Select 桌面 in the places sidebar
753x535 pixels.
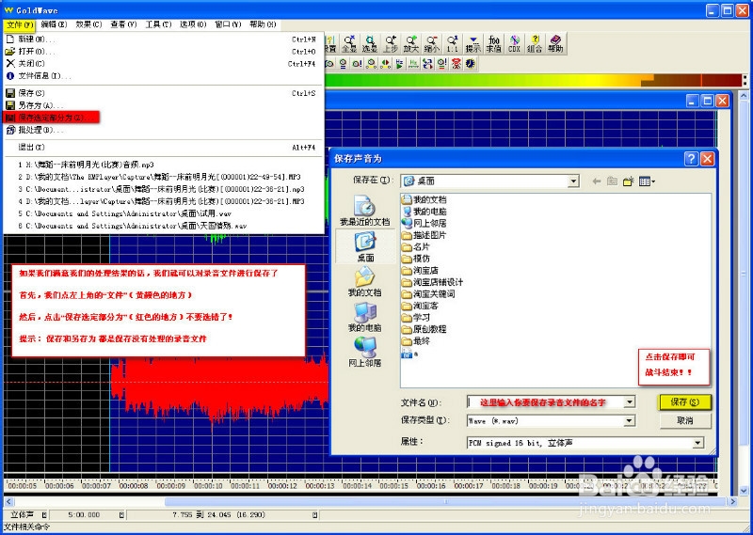365,246
